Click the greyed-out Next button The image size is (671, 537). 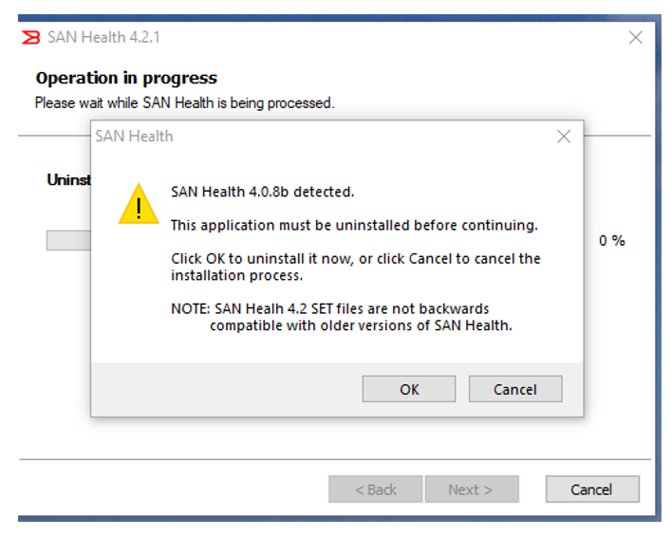[471, 490]
